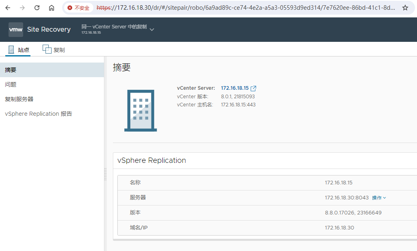The height and width of the screenshot is (251, 417).
Task: Click the 域名/IP row label
Action: click(x=138, y=227)
